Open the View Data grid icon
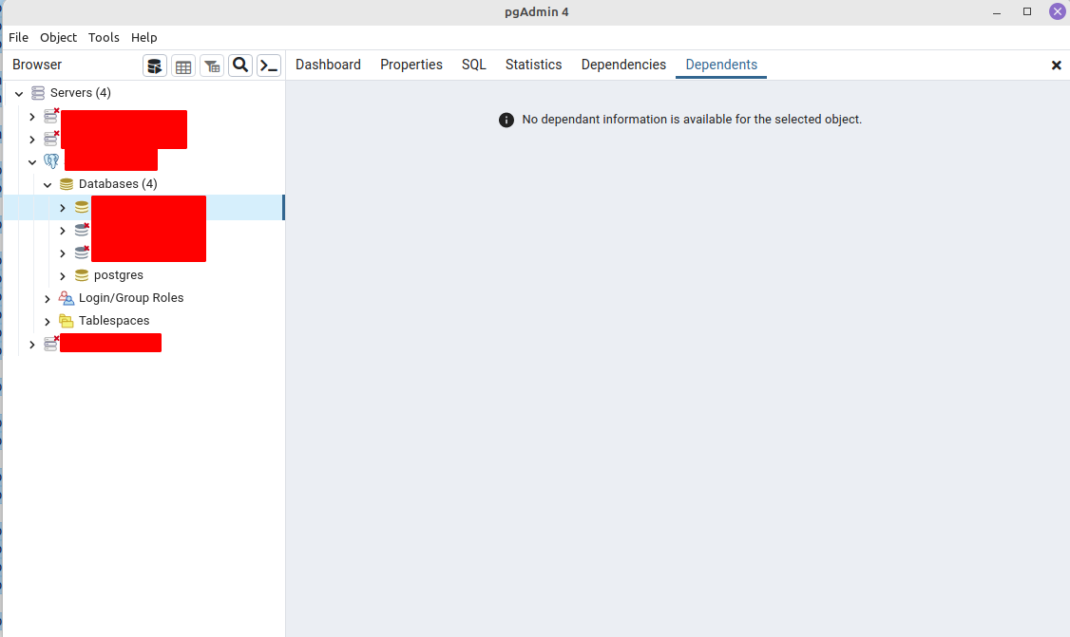 click(x=182, y=66)
